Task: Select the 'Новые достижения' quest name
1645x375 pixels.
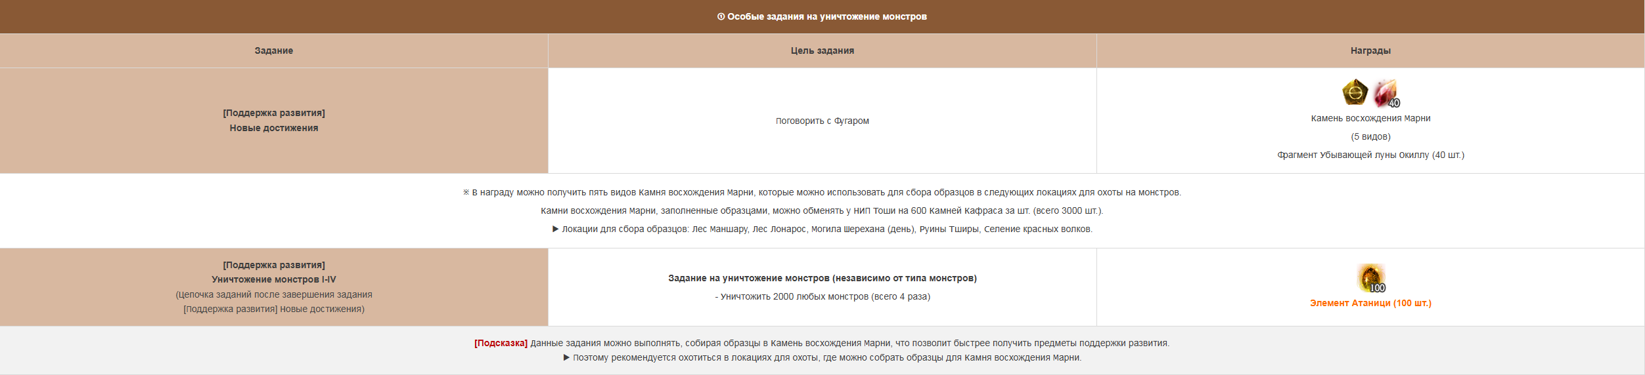Action: 274,128
